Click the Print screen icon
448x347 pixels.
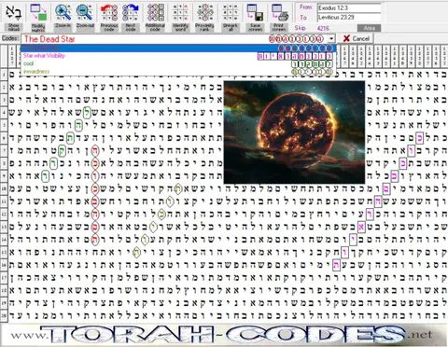[x=279, y=12]
